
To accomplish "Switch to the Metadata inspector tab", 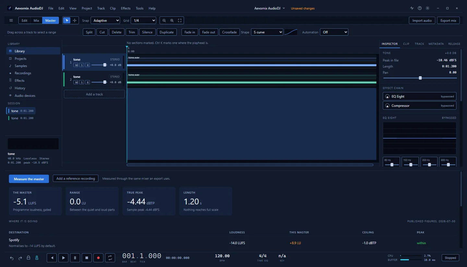I will pos(436,44).
